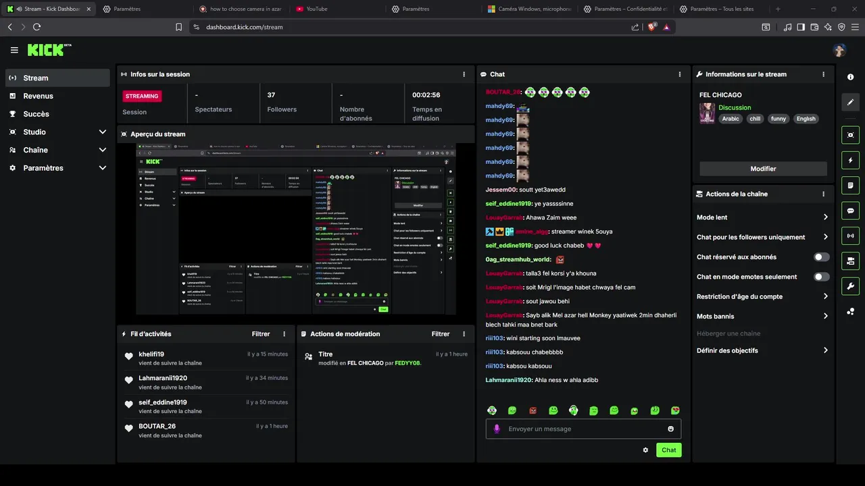Open the Filtrer option in Fil d'activités

tap(261, 334)
